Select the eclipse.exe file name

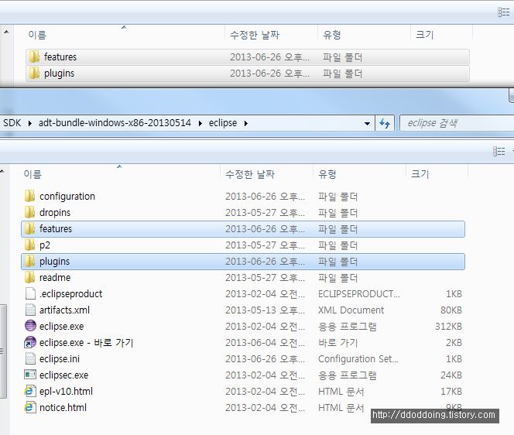click(x=61, y=326)
